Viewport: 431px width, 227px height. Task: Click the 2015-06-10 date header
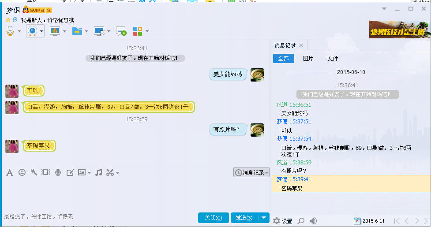pos(351,72)
